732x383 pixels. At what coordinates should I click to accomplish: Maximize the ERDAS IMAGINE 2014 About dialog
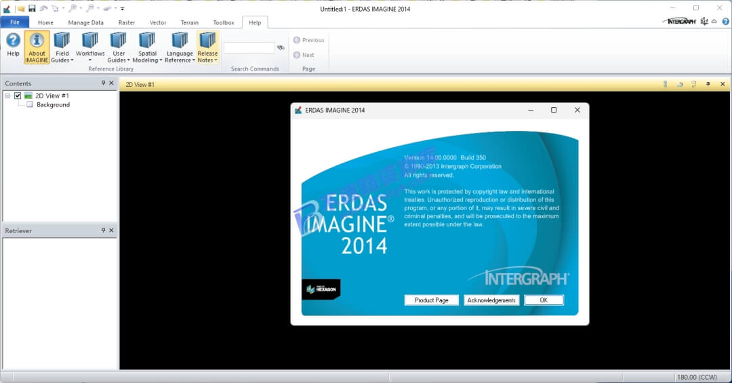click(x=554, y=110)
